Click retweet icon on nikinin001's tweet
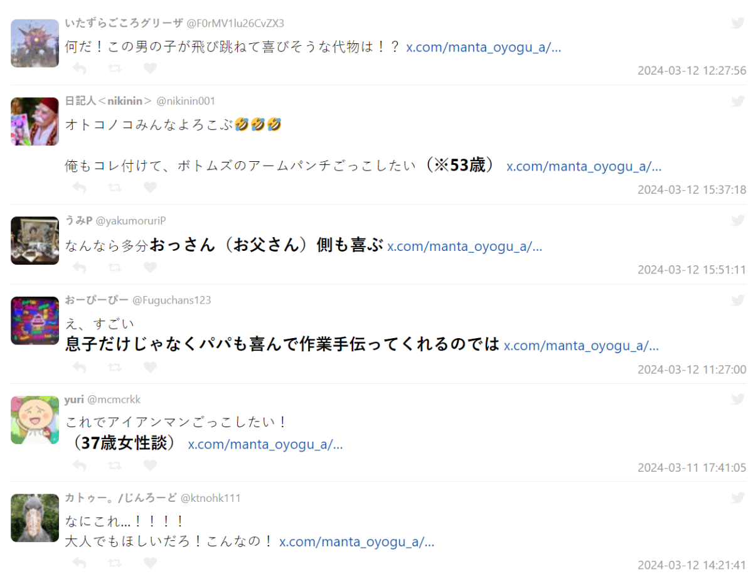The width and height of the screenshot is (753, 574). point(115,187)
